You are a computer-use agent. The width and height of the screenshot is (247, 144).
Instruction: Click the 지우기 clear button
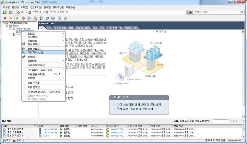coord(234,121)
